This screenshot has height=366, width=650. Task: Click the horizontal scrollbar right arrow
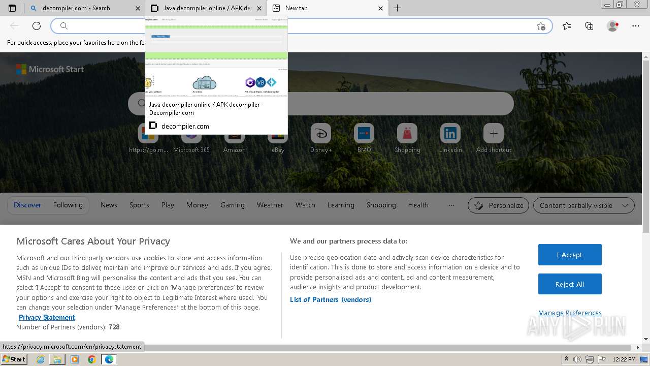[638, 348]
